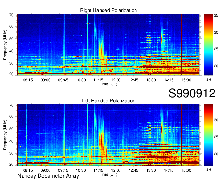Click 10:30 tick under right-handed plot
This screenshot has width=222, height=180.
coord(81,80)
